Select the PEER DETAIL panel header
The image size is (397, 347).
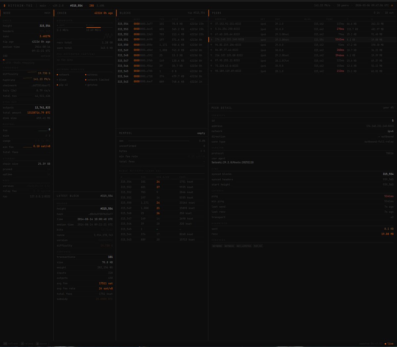(302, 108)
